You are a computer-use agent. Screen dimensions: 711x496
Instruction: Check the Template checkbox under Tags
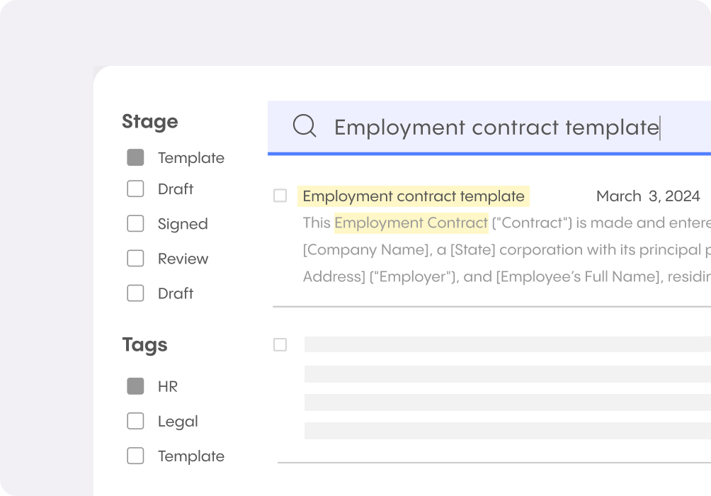135,456
